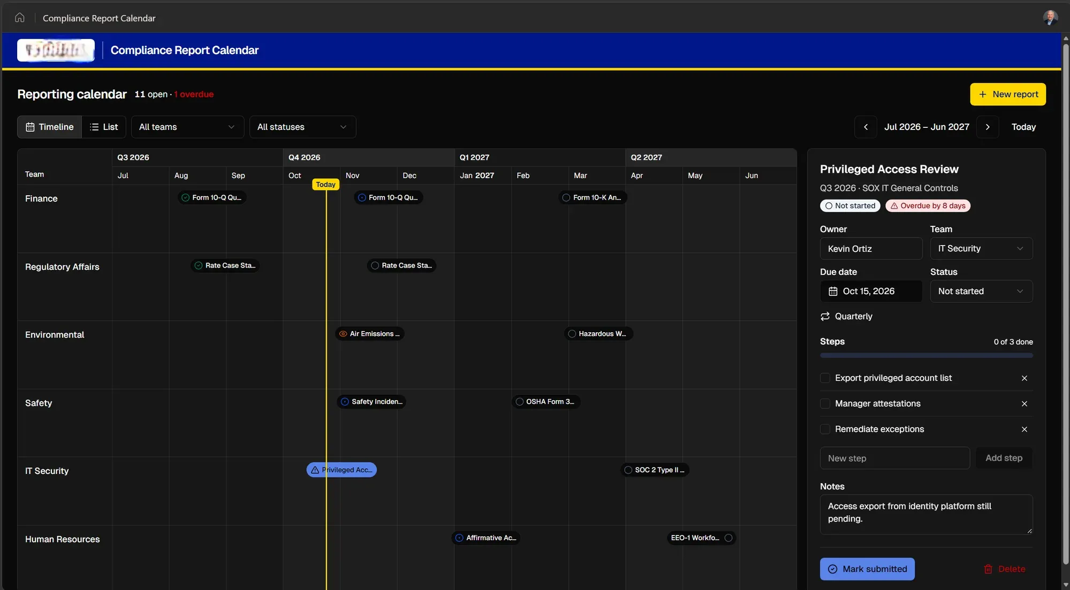
Task: Open the OSHA Form 3 report chip
Action: pos(545,402)
